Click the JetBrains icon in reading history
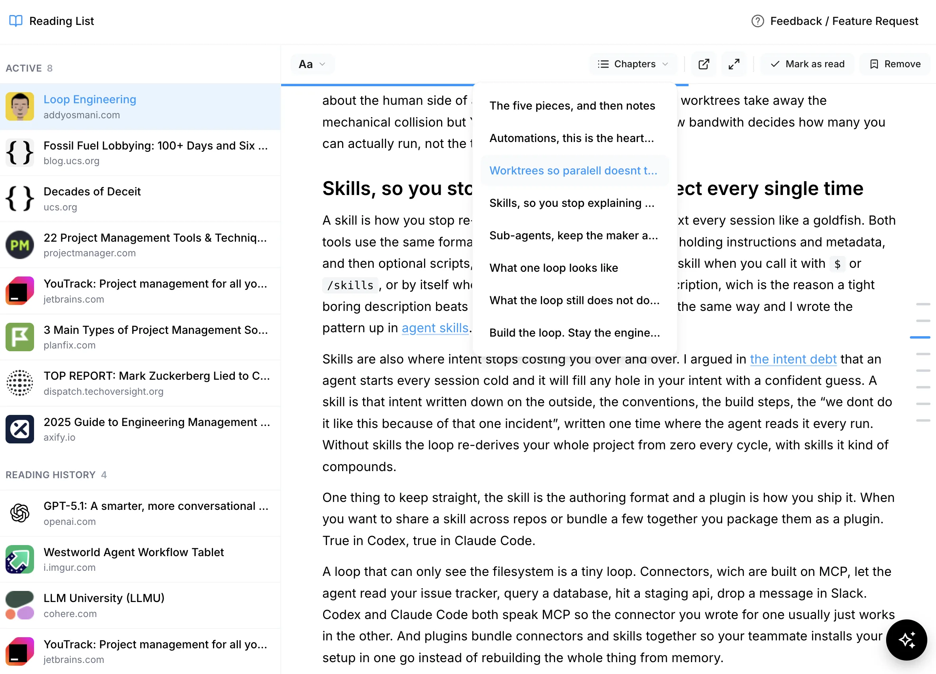The width and height of the screenshot is (936, 674). pos(20,651)
